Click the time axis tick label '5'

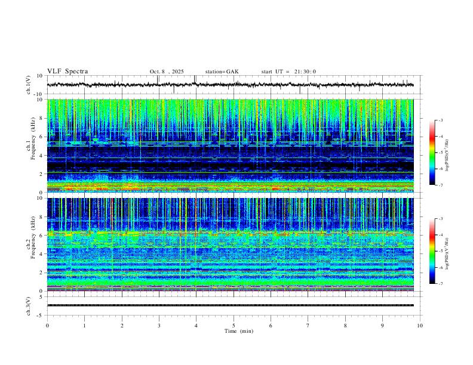(x=234, y=326)
